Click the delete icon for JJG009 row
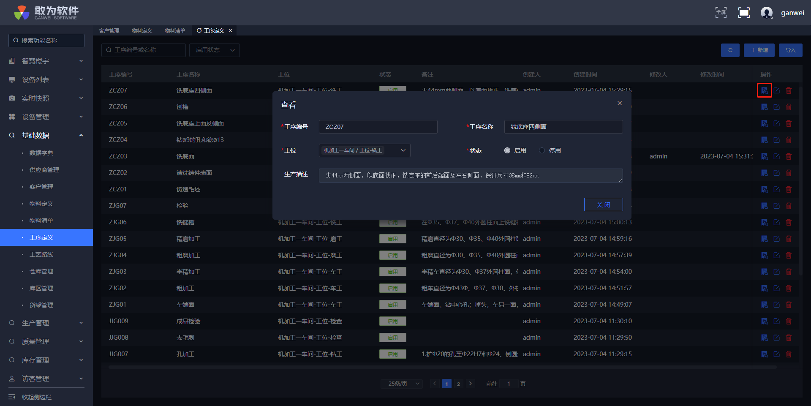 789,321
